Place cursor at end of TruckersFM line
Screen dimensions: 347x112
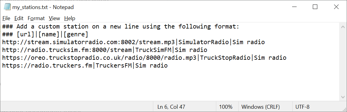point(168,65)
